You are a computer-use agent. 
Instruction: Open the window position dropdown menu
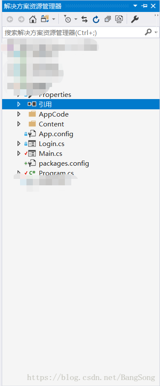click(x=135, y=6)
